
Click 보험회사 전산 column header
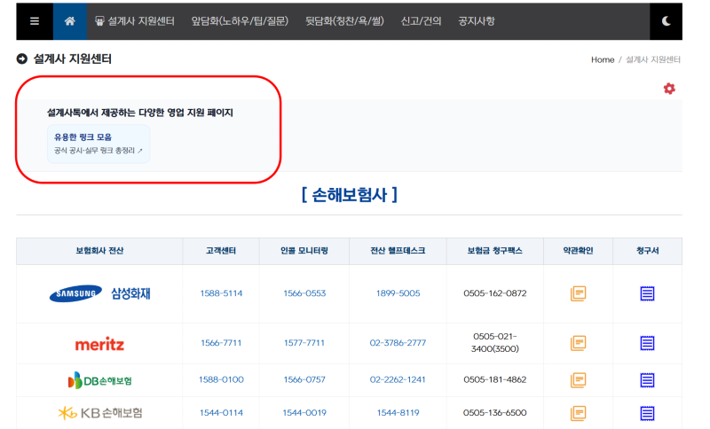(x=99, y=251)
